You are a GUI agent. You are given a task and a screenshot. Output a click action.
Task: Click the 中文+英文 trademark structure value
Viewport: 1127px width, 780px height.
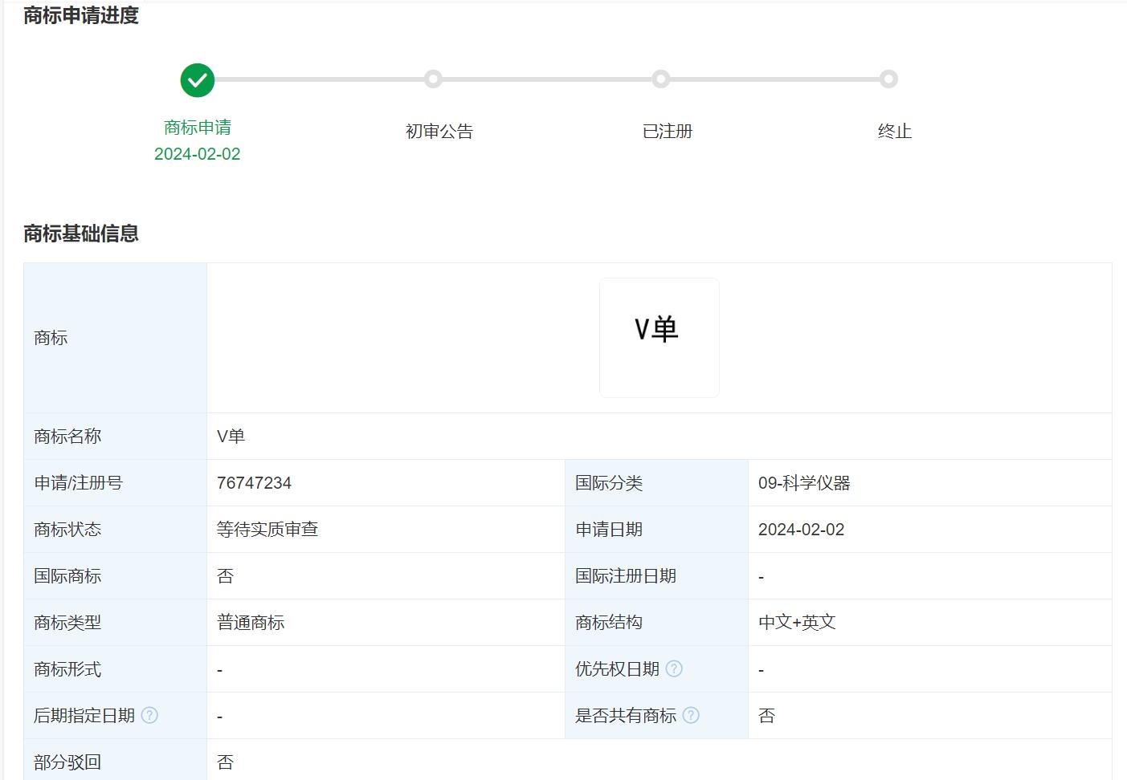click(x=797, y=623)
